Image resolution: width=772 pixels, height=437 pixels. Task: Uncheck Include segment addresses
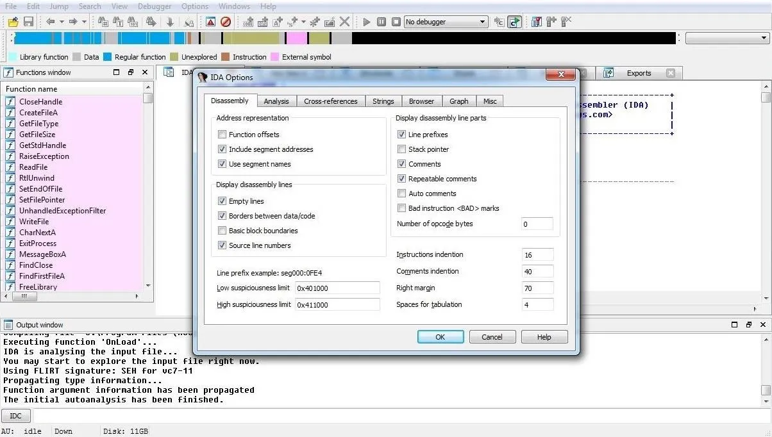pos(222,149)
